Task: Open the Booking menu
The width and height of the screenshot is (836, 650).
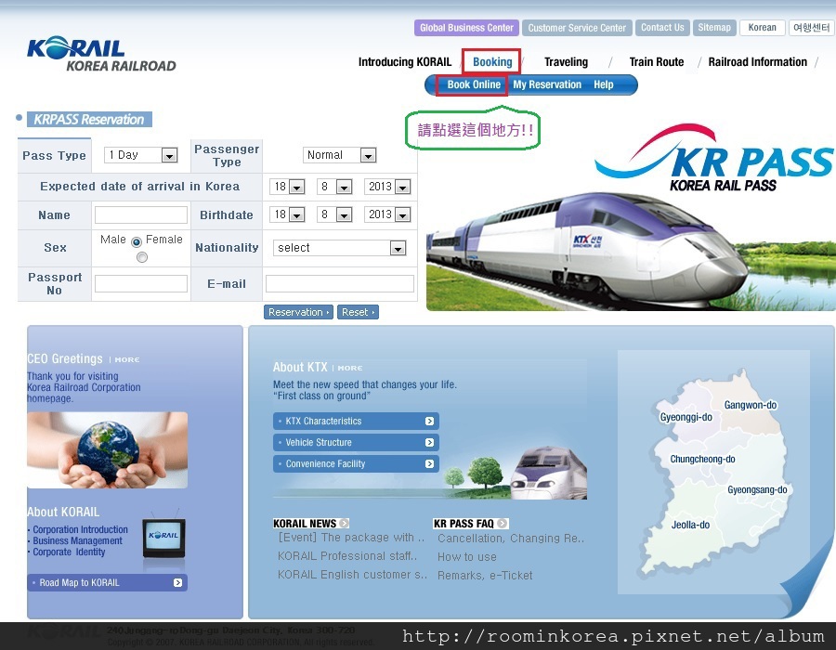Action: (492, 62)
